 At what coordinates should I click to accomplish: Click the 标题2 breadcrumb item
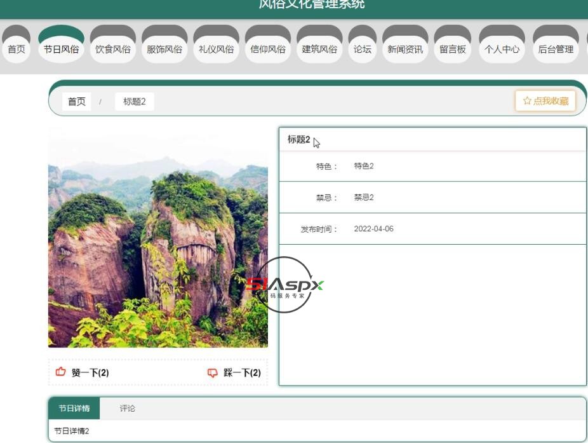click(134, 101)
